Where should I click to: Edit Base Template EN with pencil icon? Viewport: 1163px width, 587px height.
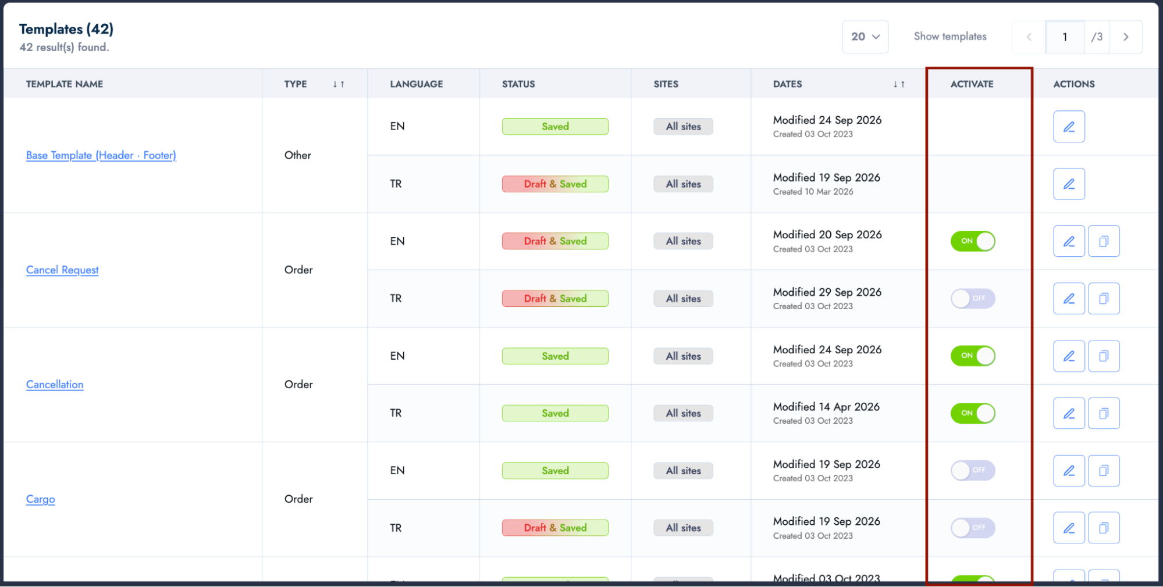[x=1069, y=127]
